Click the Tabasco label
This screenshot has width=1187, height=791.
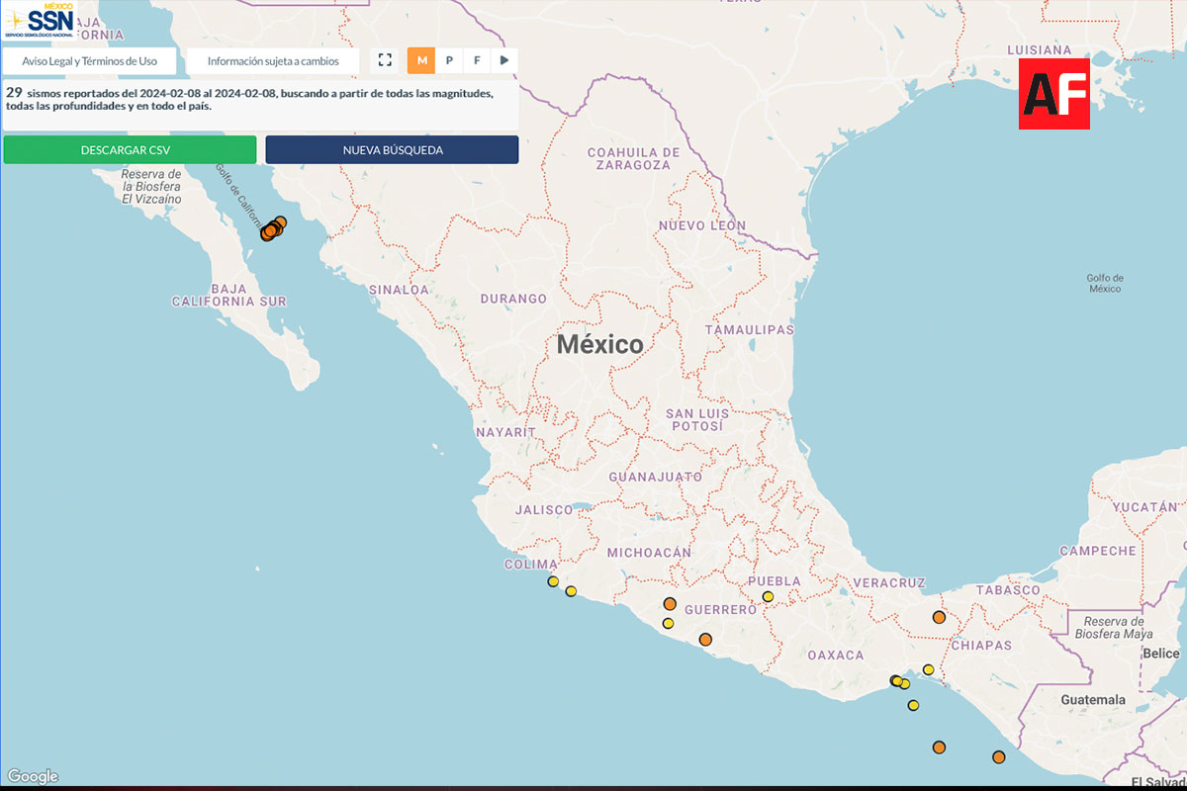tap(1008, 590)
